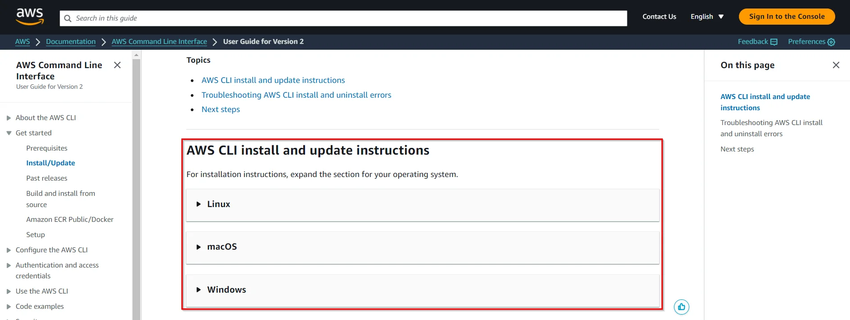The width and height of the screenshot is (850, 320).
Task: Click the sidebar vertical scrollbar track
Action: pos(137,189)
